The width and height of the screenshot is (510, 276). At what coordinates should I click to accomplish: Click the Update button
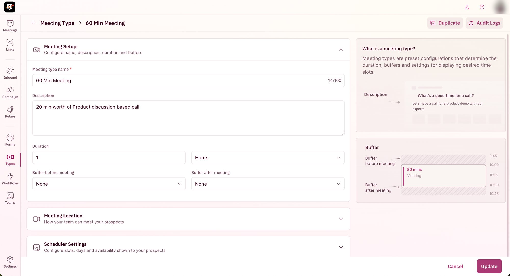pyautogui.click(x=489, y=266)
